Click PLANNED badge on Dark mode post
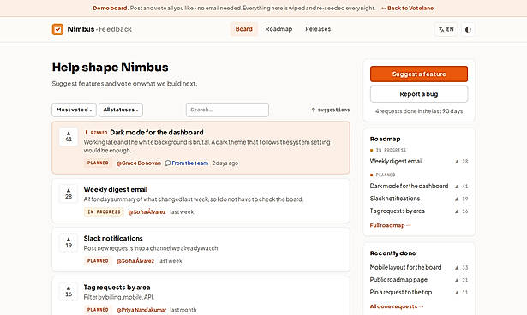Image resolution: width=527 pixels, height=315 pixels. (98, 163)
